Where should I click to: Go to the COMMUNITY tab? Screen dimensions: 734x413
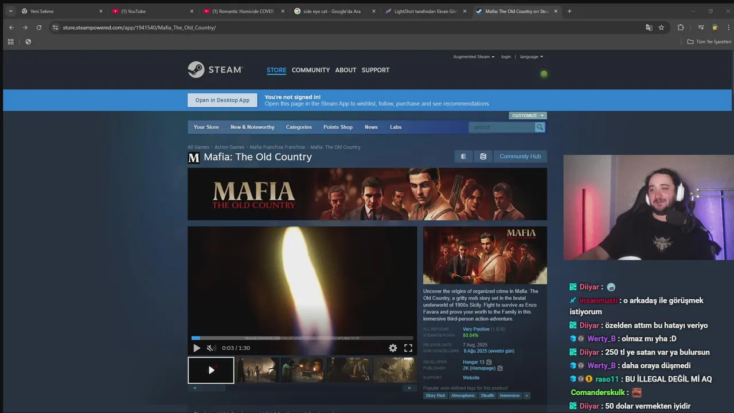click(311, 70)
